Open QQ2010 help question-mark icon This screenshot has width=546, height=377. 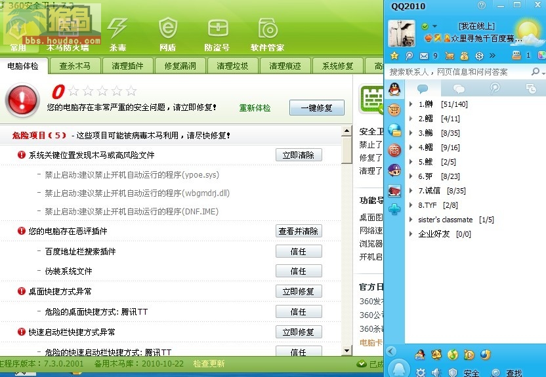[x=482, y=5]
